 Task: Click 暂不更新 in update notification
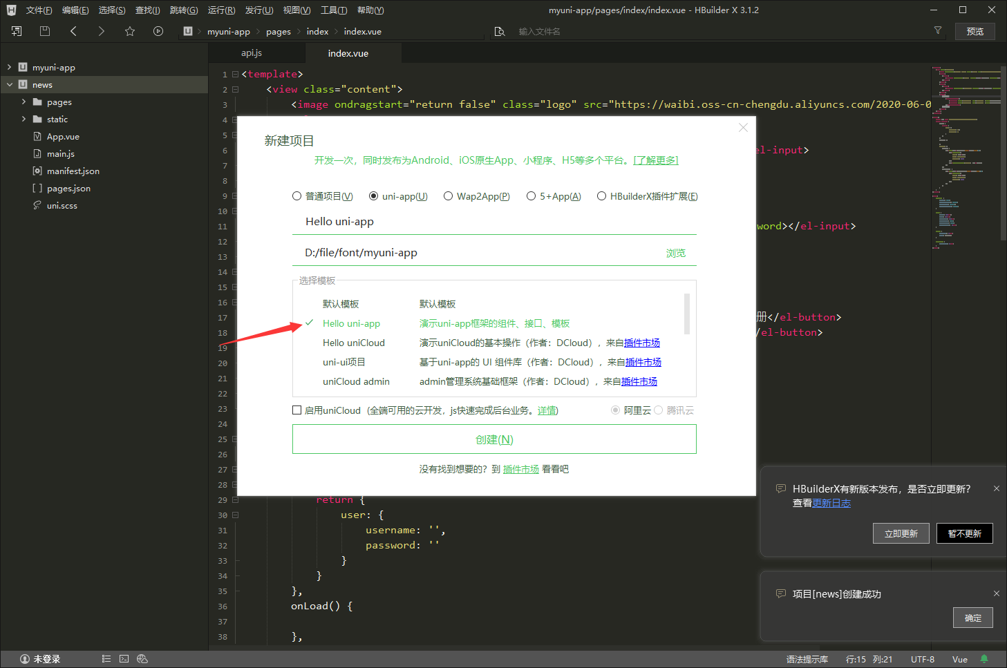point(964,533)
